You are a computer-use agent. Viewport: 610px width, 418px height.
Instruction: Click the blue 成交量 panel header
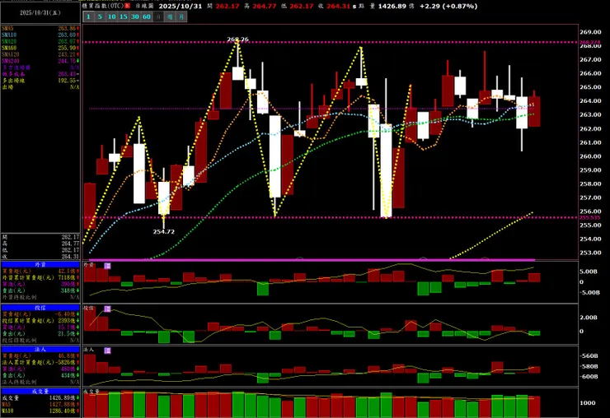click(40, 391)
